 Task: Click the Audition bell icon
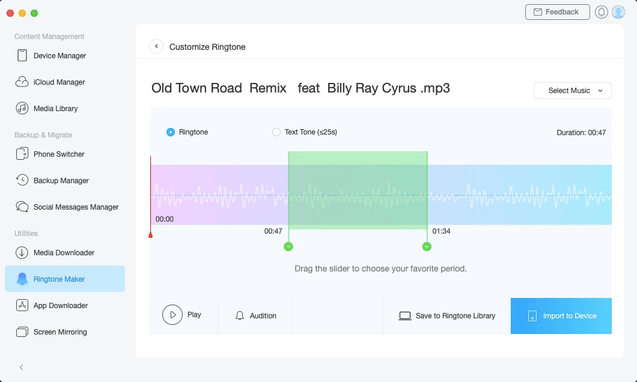coord(240,316)
